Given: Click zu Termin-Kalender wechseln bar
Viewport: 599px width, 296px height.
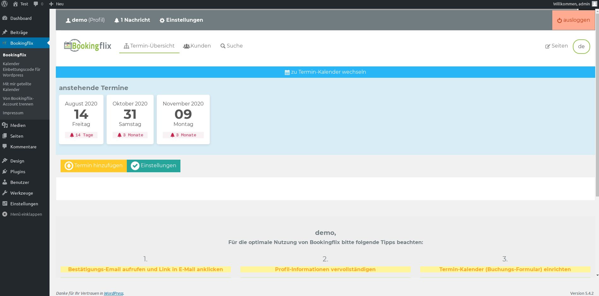Looking at the screenshot, I should [326, 72].
